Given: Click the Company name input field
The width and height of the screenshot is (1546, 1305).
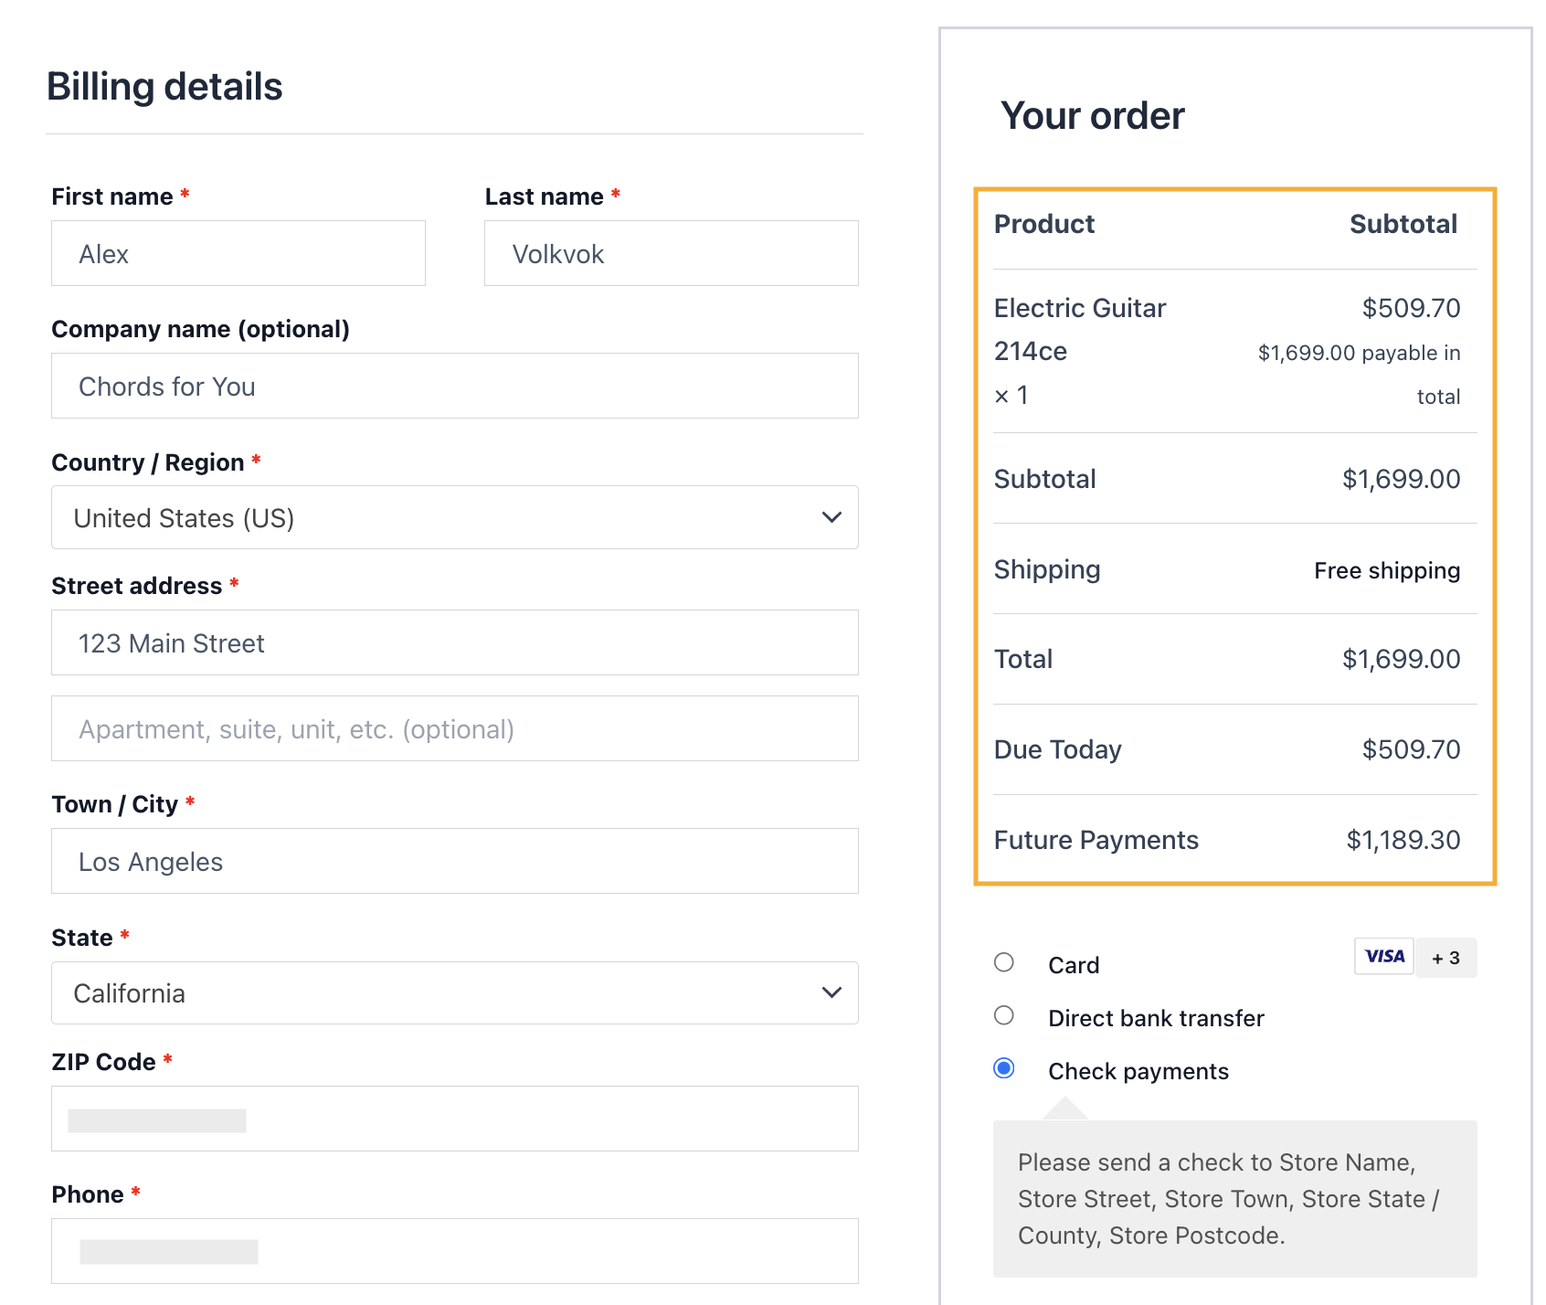Looking at the screenshot, I should 454,386.
